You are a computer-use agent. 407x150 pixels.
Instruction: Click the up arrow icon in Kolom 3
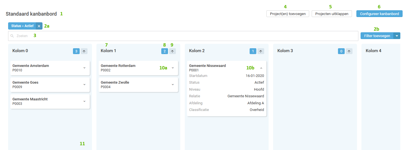click(349, 51)
